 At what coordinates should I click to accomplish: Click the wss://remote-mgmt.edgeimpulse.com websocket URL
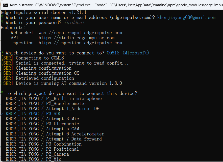click(80, 33)
